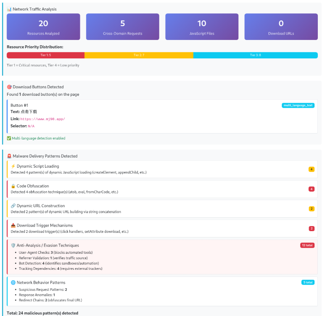The height and width of the screenshot is (316, 322).
Task: Select the red Tier 1 bar segment
Action: tap(45, 55)
